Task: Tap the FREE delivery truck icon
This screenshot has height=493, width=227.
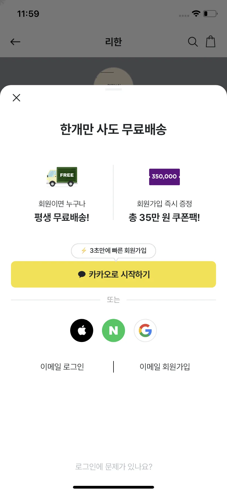Action: (x=62, y=177)
